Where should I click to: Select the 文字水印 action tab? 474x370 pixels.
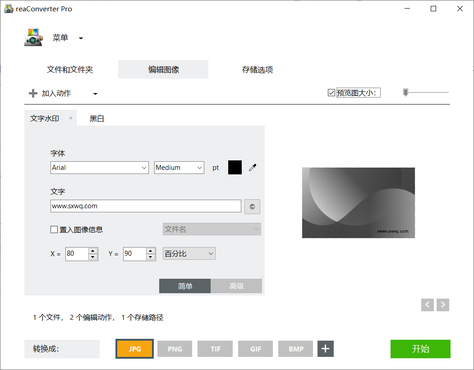coord(45,118)
